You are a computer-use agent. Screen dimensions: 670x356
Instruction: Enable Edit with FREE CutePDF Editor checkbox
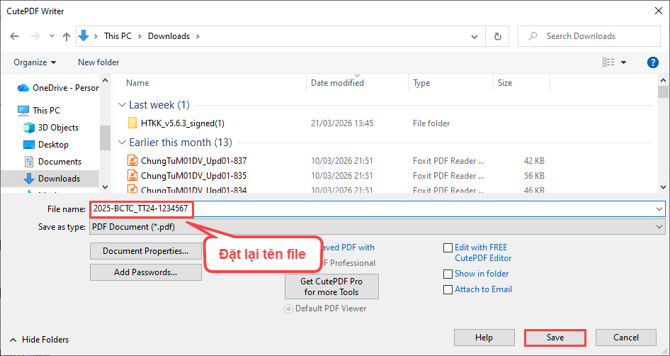click(x=448, y=247)
